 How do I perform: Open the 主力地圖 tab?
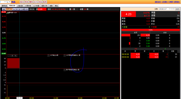pos(36,6)
